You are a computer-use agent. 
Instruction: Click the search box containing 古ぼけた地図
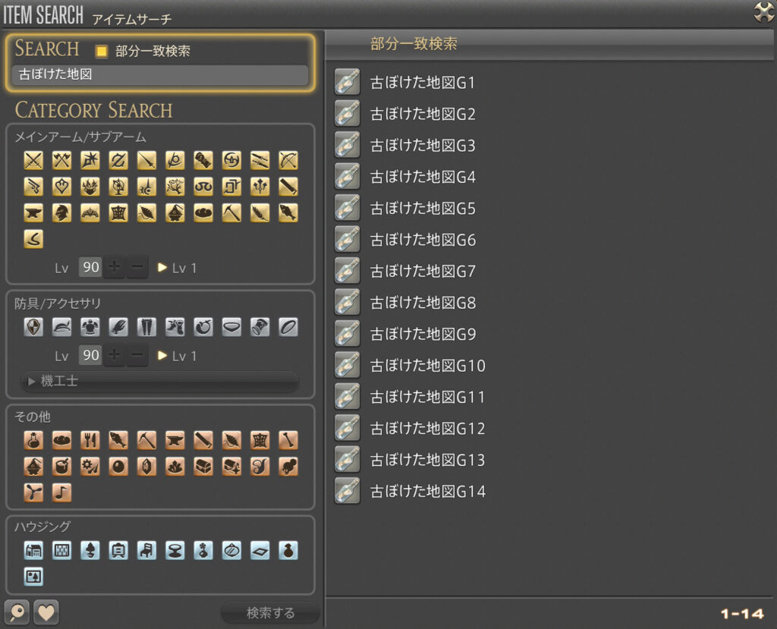click(160, 74)
